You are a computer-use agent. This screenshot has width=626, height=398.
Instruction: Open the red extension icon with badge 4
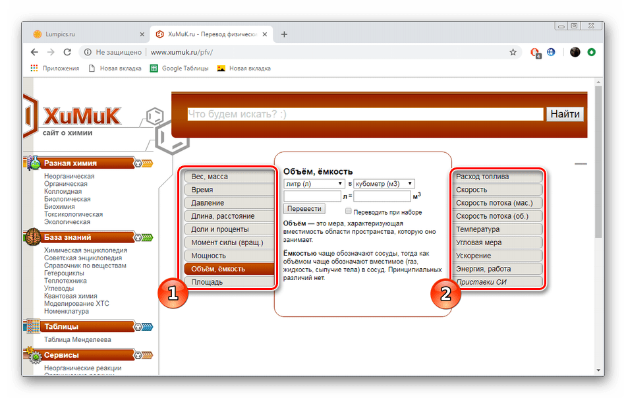click(535, 53)
